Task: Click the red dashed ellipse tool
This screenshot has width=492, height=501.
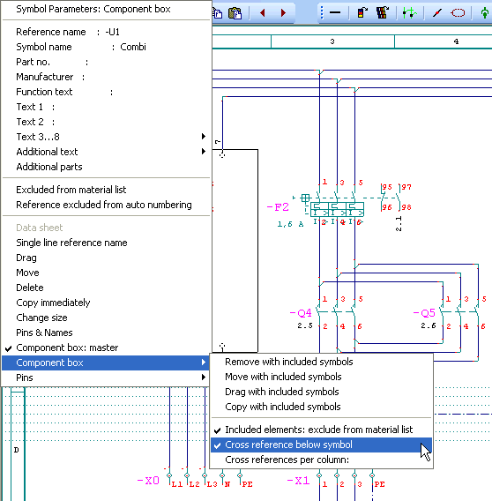Action: (458, 12)
